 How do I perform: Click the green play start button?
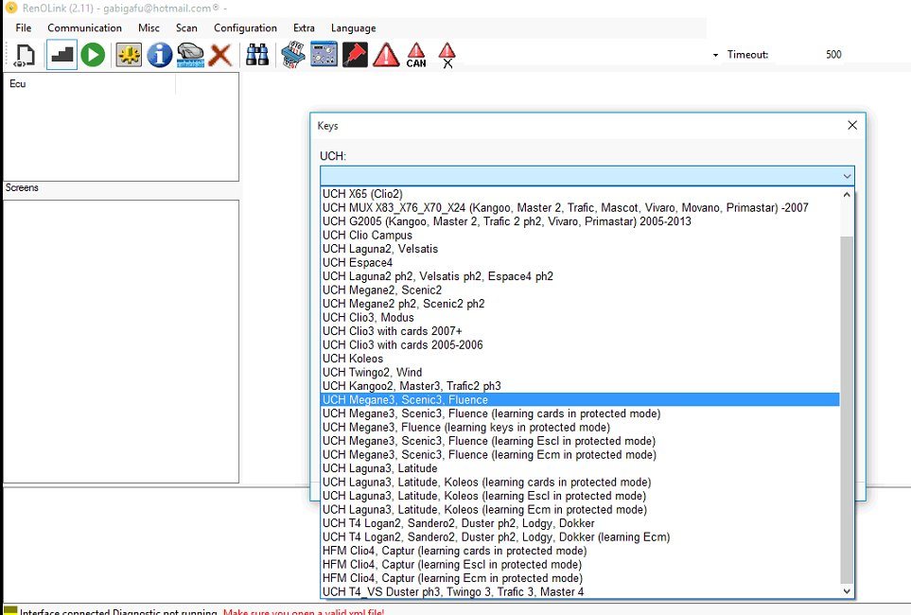coord(93,55)
